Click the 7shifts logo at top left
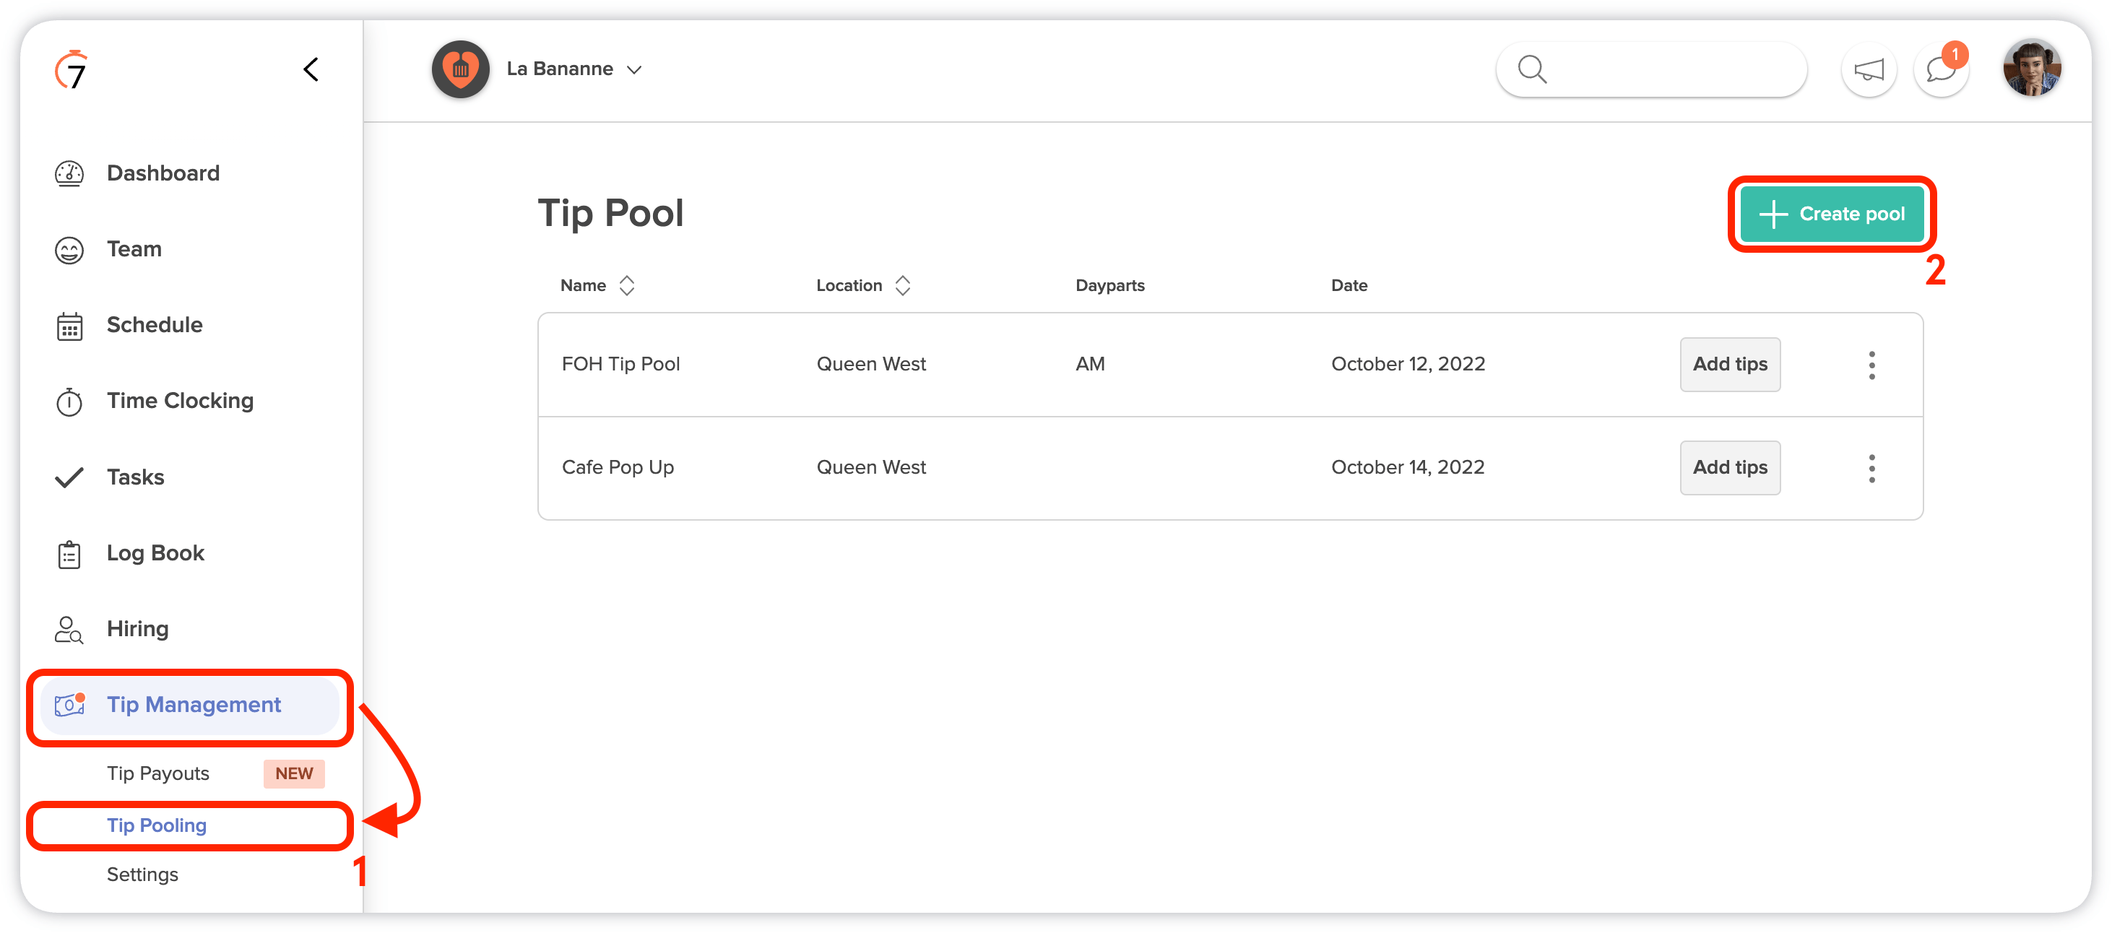Image resolution: width=2112 pixels, height=933 pixels. point(72,70)
